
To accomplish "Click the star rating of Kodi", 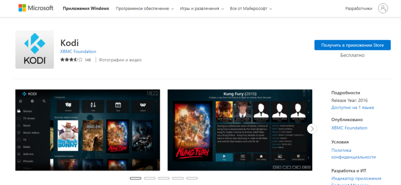I will coord(71,60).
